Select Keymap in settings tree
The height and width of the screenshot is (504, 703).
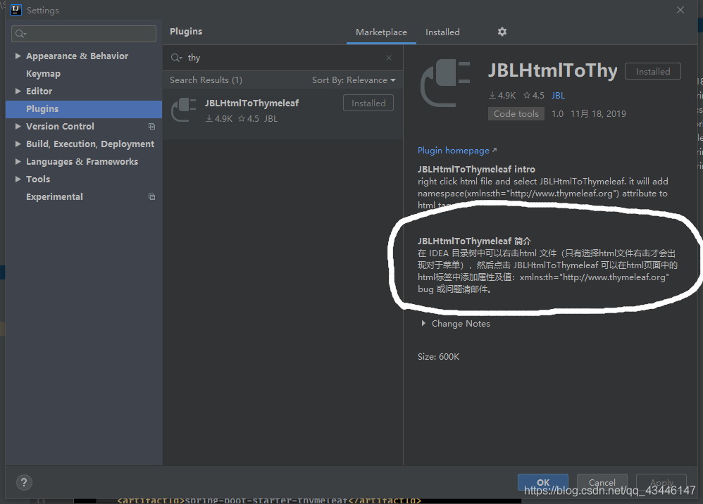(x=43, y=73)
